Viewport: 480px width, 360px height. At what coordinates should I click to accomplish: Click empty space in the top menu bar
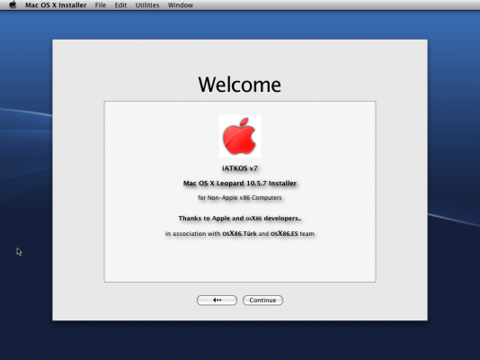point(337,4)
